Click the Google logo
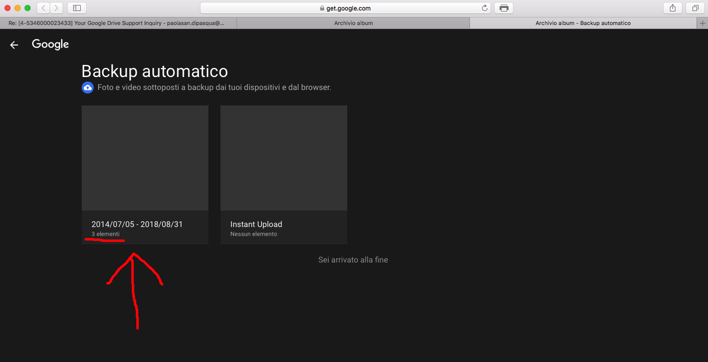This screenshot has width=708, height=362. 50,44
